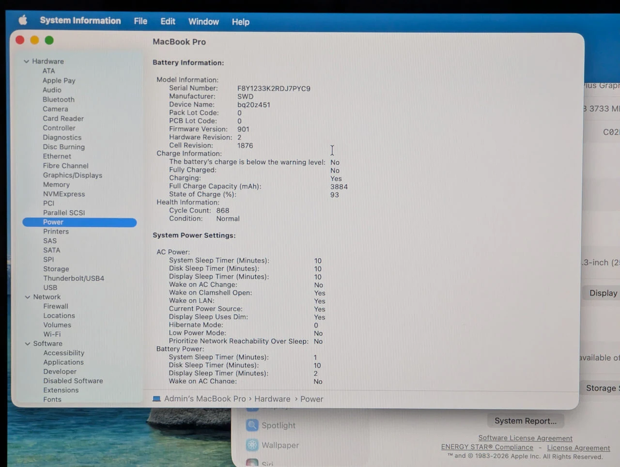Image resolution: width=620 pixels, height=467 pixels.
Task: Open the Software License Agreement link
Action: point(525,438)
